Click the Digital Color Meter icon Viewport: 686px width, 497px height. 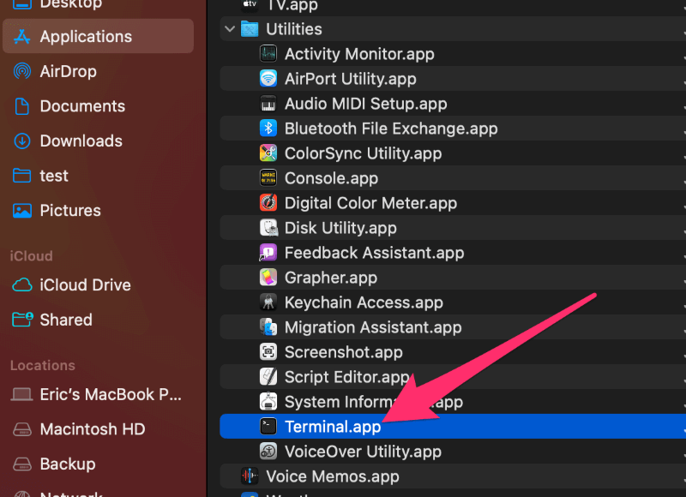point(268,203)
